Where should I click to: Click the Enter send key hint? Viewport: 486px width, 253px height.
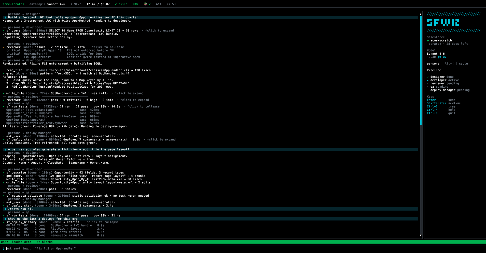[441, 100]
